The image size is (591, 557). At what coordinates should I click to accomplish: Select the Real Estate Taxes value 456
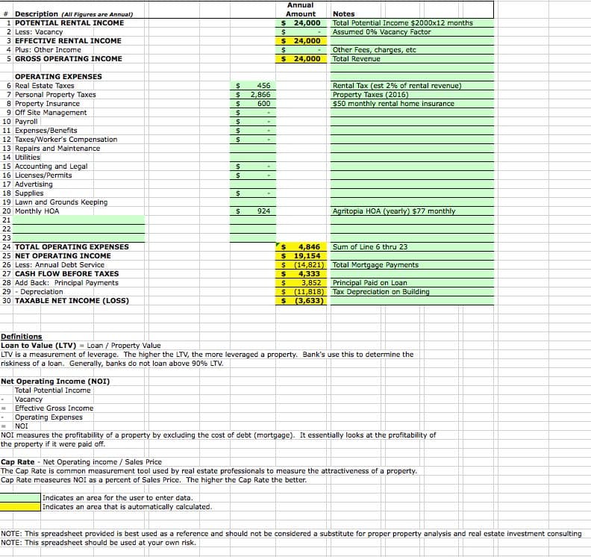(x=253, y=86)
